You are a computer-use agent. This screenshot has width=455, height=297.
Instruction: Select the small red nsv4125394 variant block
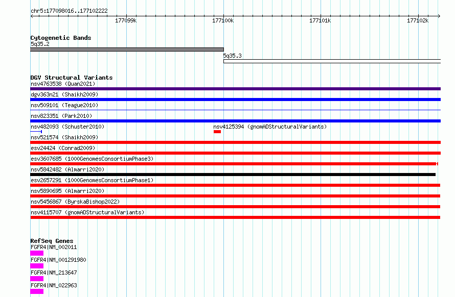point(217,132)
